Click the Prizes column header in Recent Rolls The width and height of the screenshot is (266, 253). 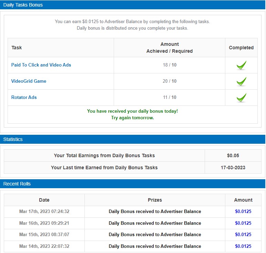tap(155, 200)
